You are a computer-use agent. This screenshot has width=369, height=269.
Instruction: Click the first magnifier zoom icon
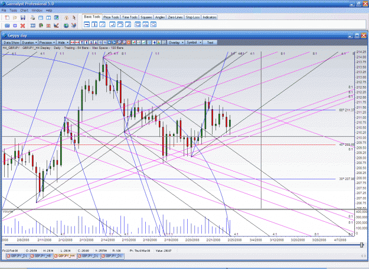[119, 42]
